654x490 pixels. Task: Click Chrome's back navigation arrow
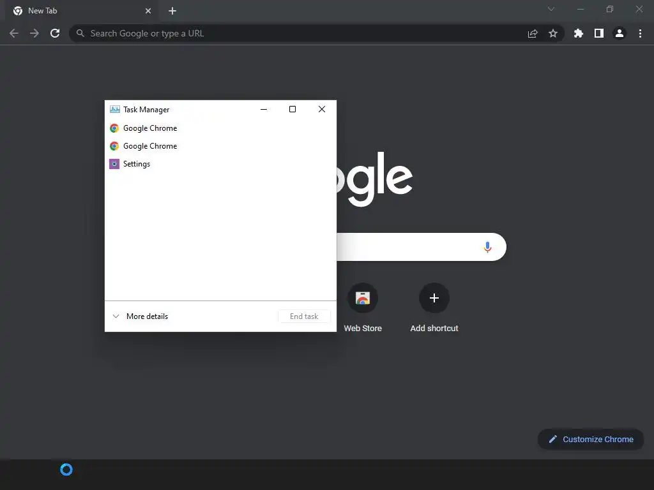(14, 33)
